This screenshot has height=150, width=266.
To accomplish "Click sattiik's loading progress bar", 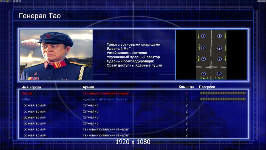I will pos(223,99).
